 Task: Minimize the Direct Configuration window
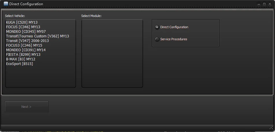click(259, 4)
